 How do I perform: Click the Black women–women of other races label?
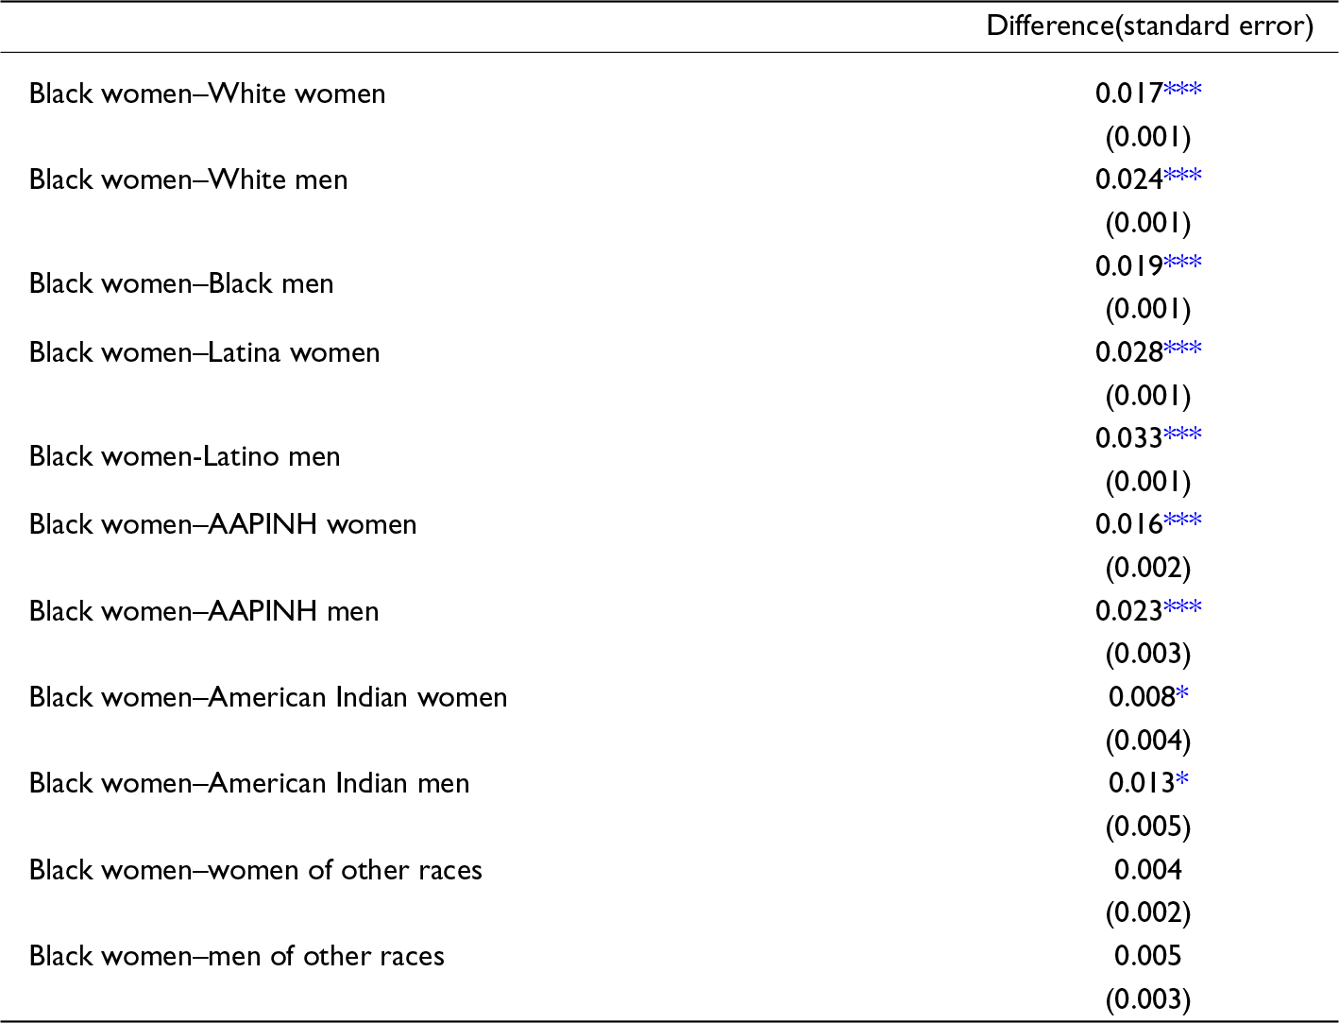tap(255, 870)
